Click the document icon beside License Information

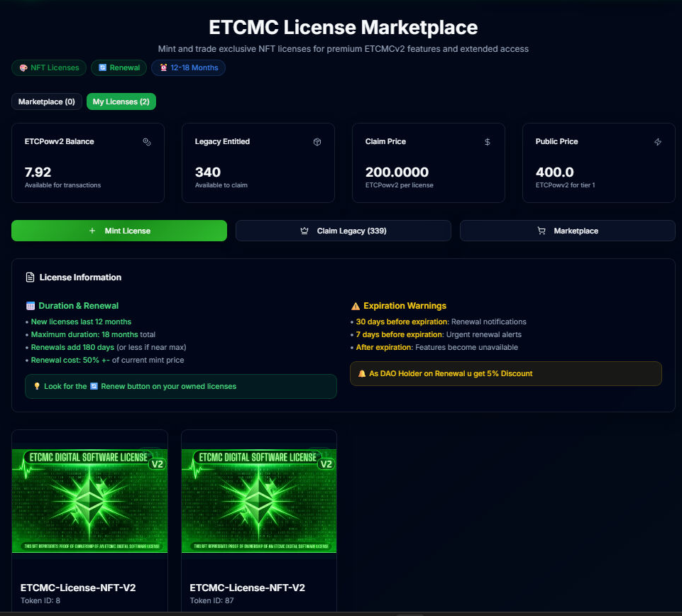point(30,277)
